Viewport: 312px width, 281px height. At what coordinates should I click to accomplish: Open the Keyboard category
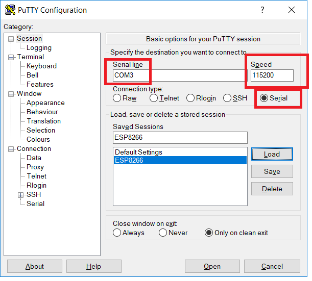click(41, 66)
